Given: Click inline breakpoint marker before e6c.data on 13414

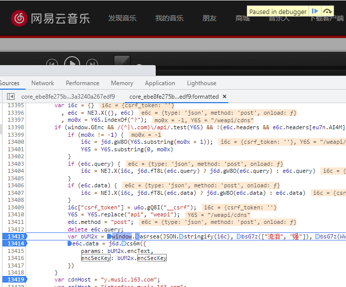Looking at the screenshot, I should 70,244.
